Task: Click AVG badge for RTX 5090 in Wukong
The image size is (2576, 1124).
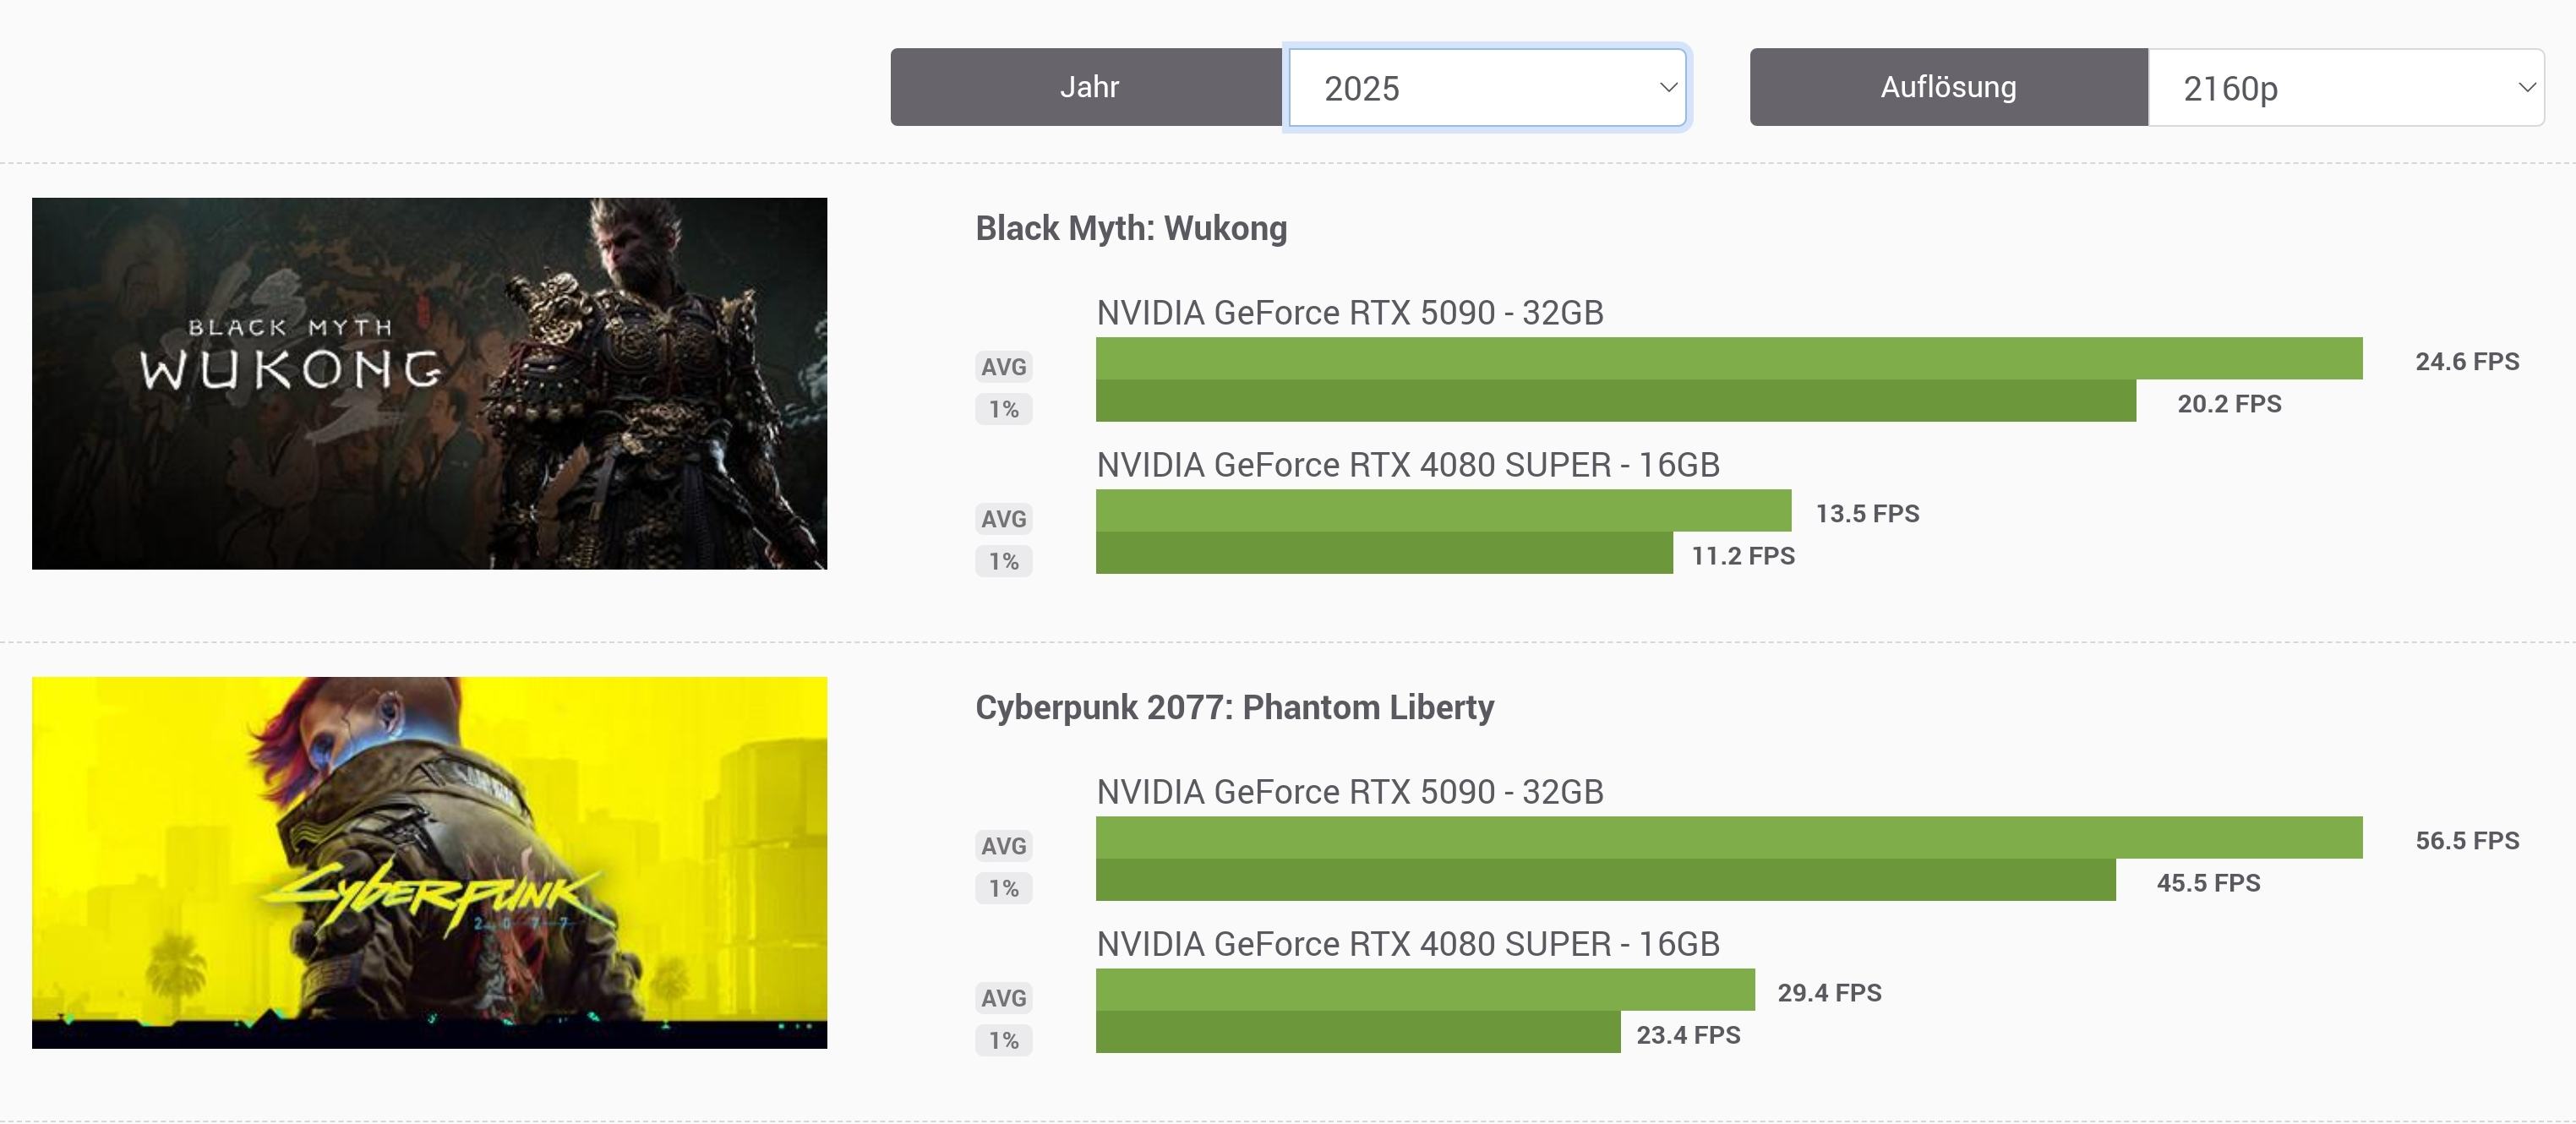Action: tap(1003, 367)
